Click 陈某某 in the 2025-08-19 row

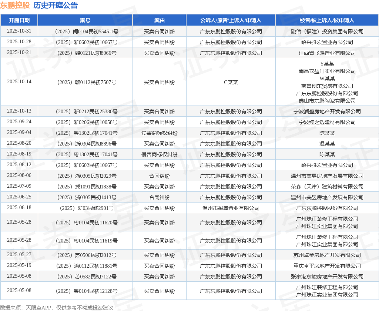pos(327,154)
